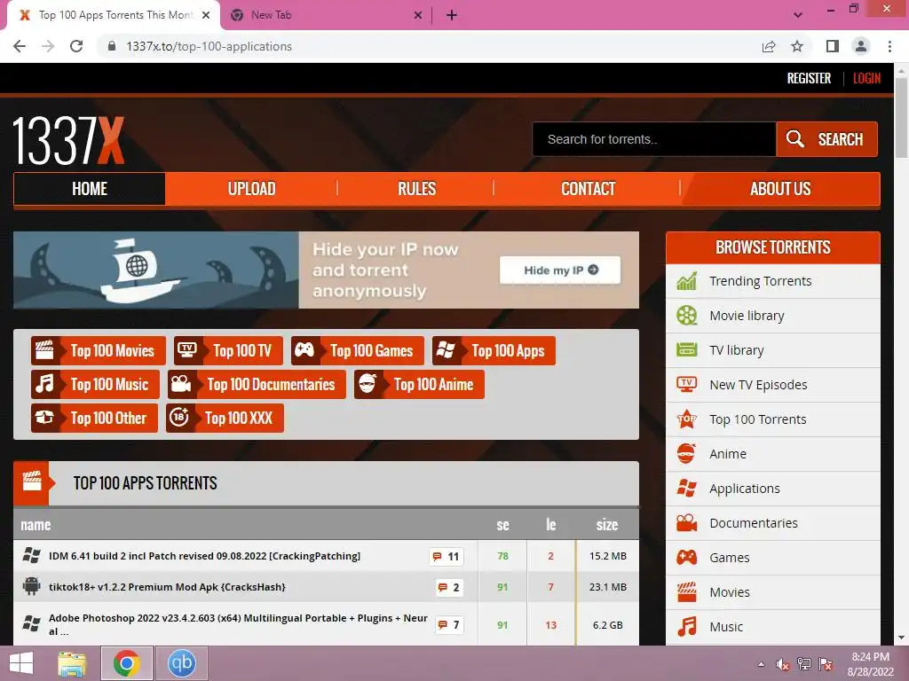The height and width of the screenshot is (681, 909).
Task: Click the magnifier icon in SEARCH button
Action: [x=794, y=139]
